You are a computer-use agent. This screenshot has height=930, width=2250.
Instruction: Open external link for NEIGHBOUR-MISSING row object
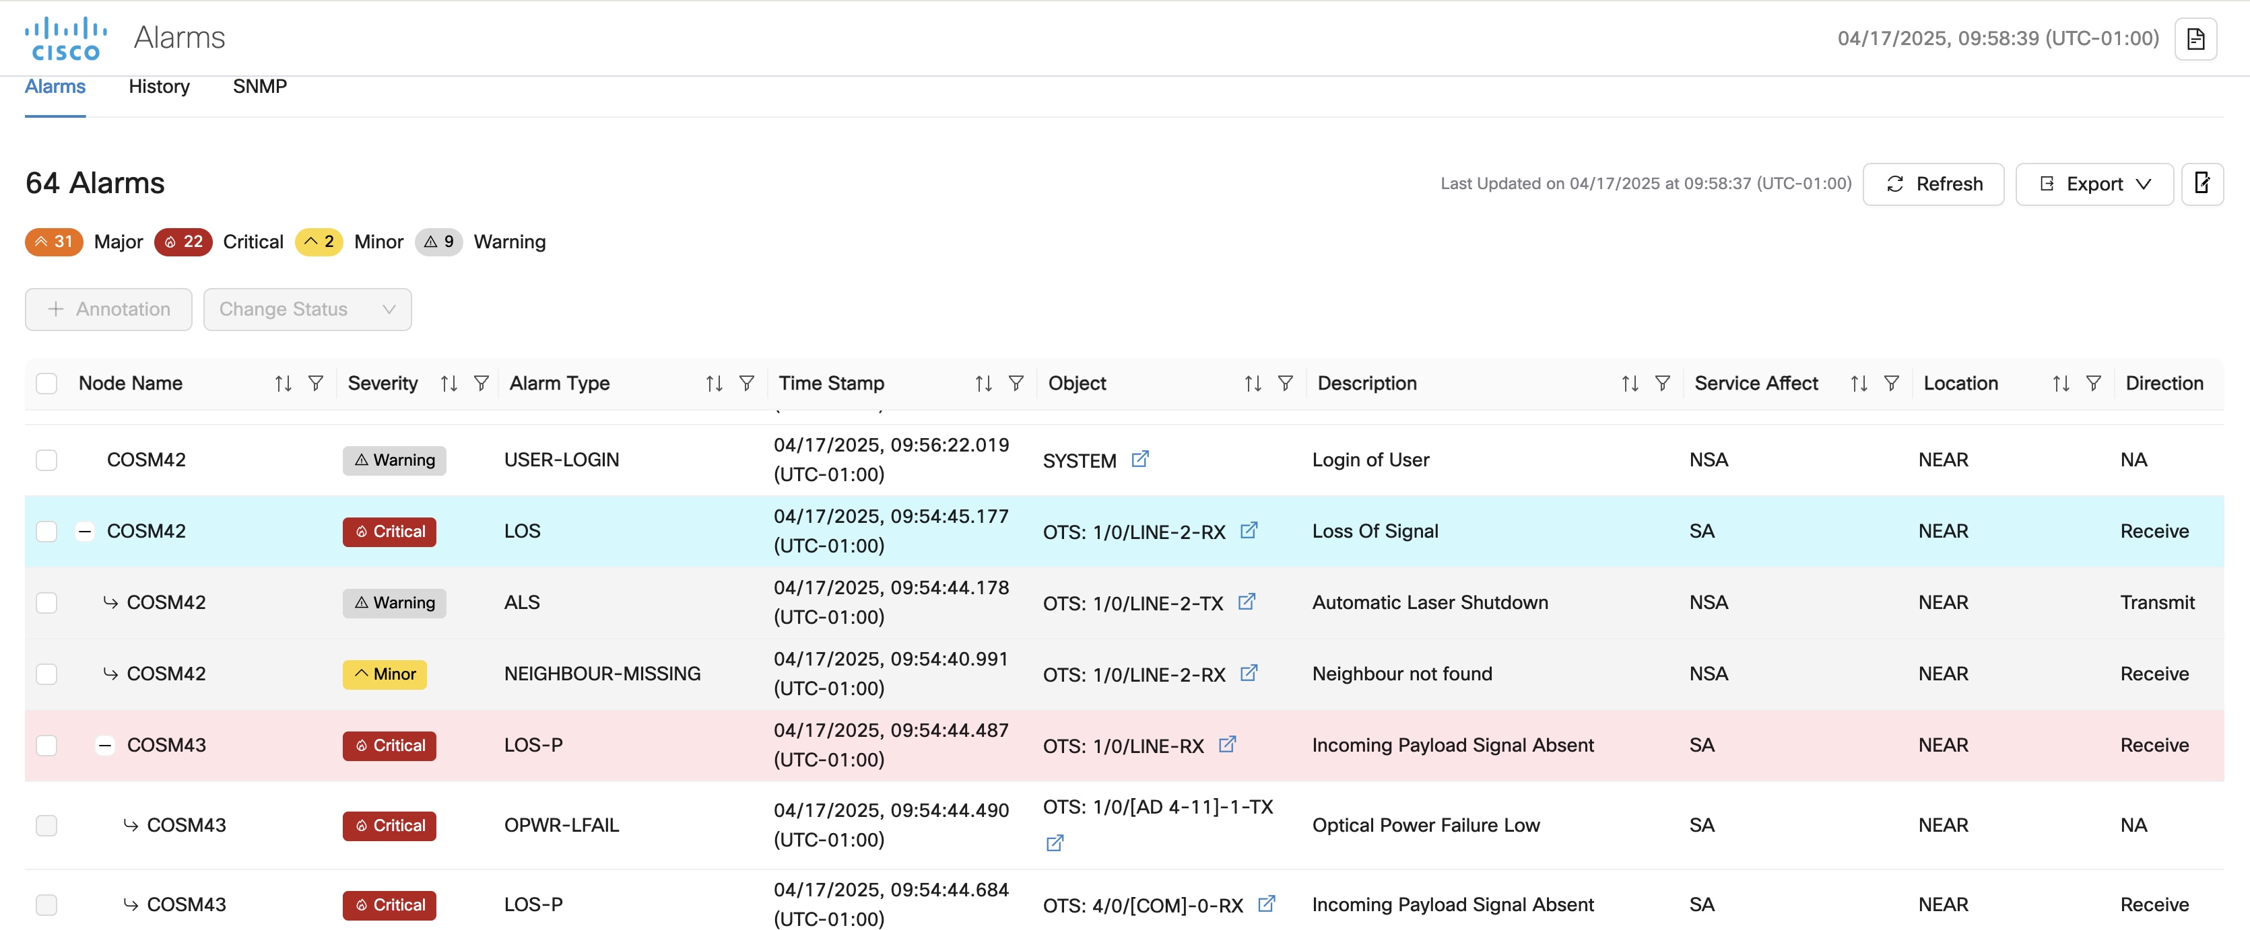click(x=1249, y=673)
